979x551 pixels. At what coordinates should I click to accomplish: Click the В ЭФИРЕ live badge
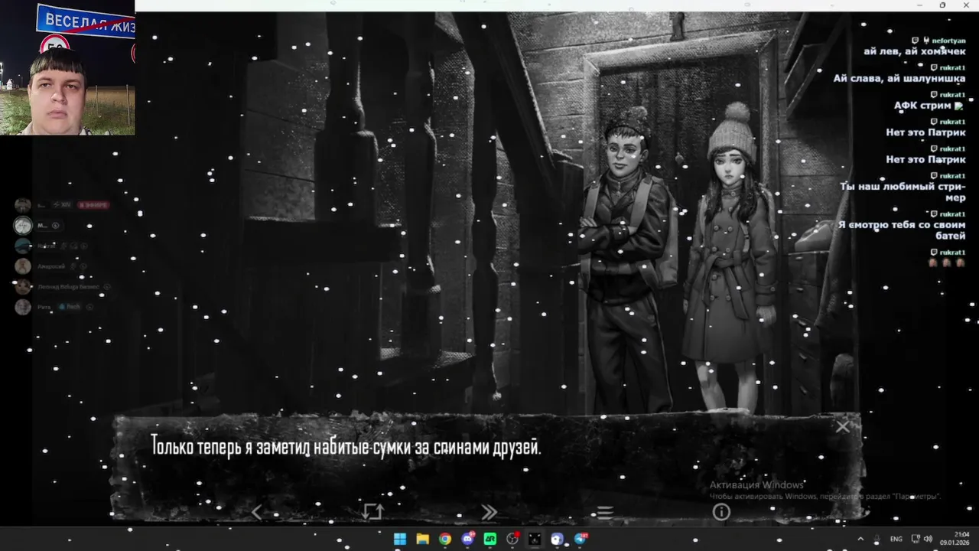pos(93,205)
